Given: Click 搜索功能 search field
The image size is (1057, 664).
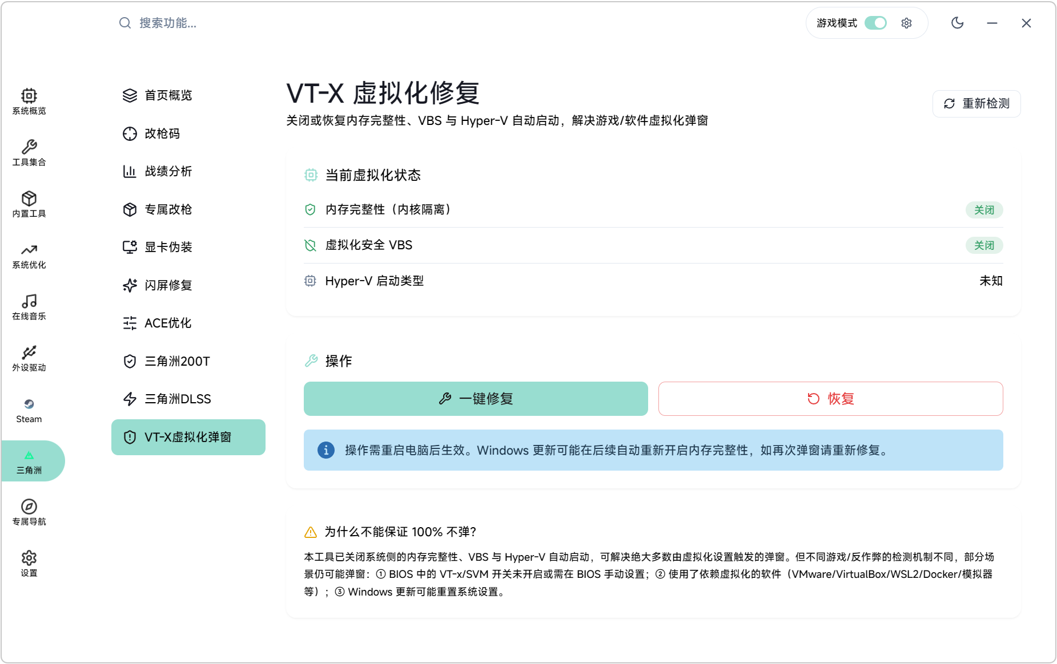Looking at the screenshot, I should tap(168, 23).
